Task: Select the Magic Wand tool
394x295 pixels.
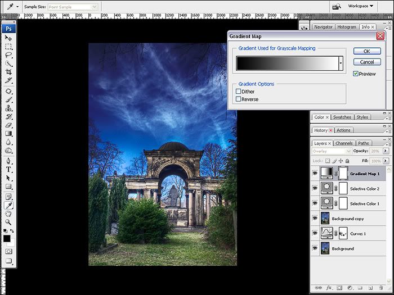Action: [x=8, y=63]
